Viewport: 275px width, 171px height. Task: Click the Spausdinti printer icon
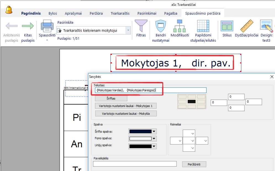click(47, 26)
